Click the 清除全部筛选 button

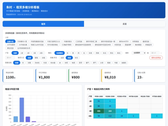coord(156,58)
